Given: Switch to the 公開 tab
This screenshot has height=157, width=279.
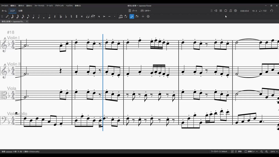Looking at the screenshot, I should (20, 11).
